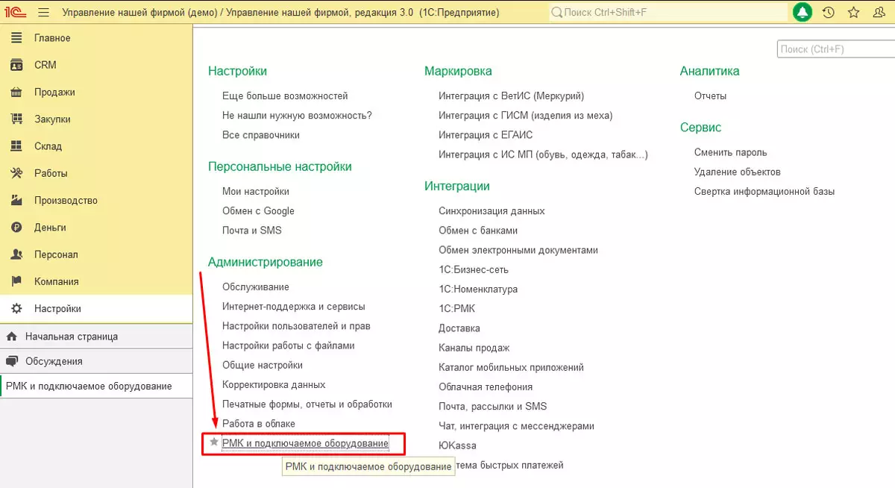Open favorites star in title bar
This screenshot has width=895, height=488.
(854, 13)
